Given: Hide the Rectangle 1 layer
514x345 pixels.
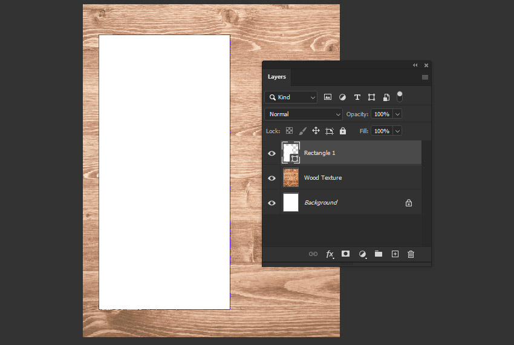Looking at the screenshot, I should tap(272, 153).
